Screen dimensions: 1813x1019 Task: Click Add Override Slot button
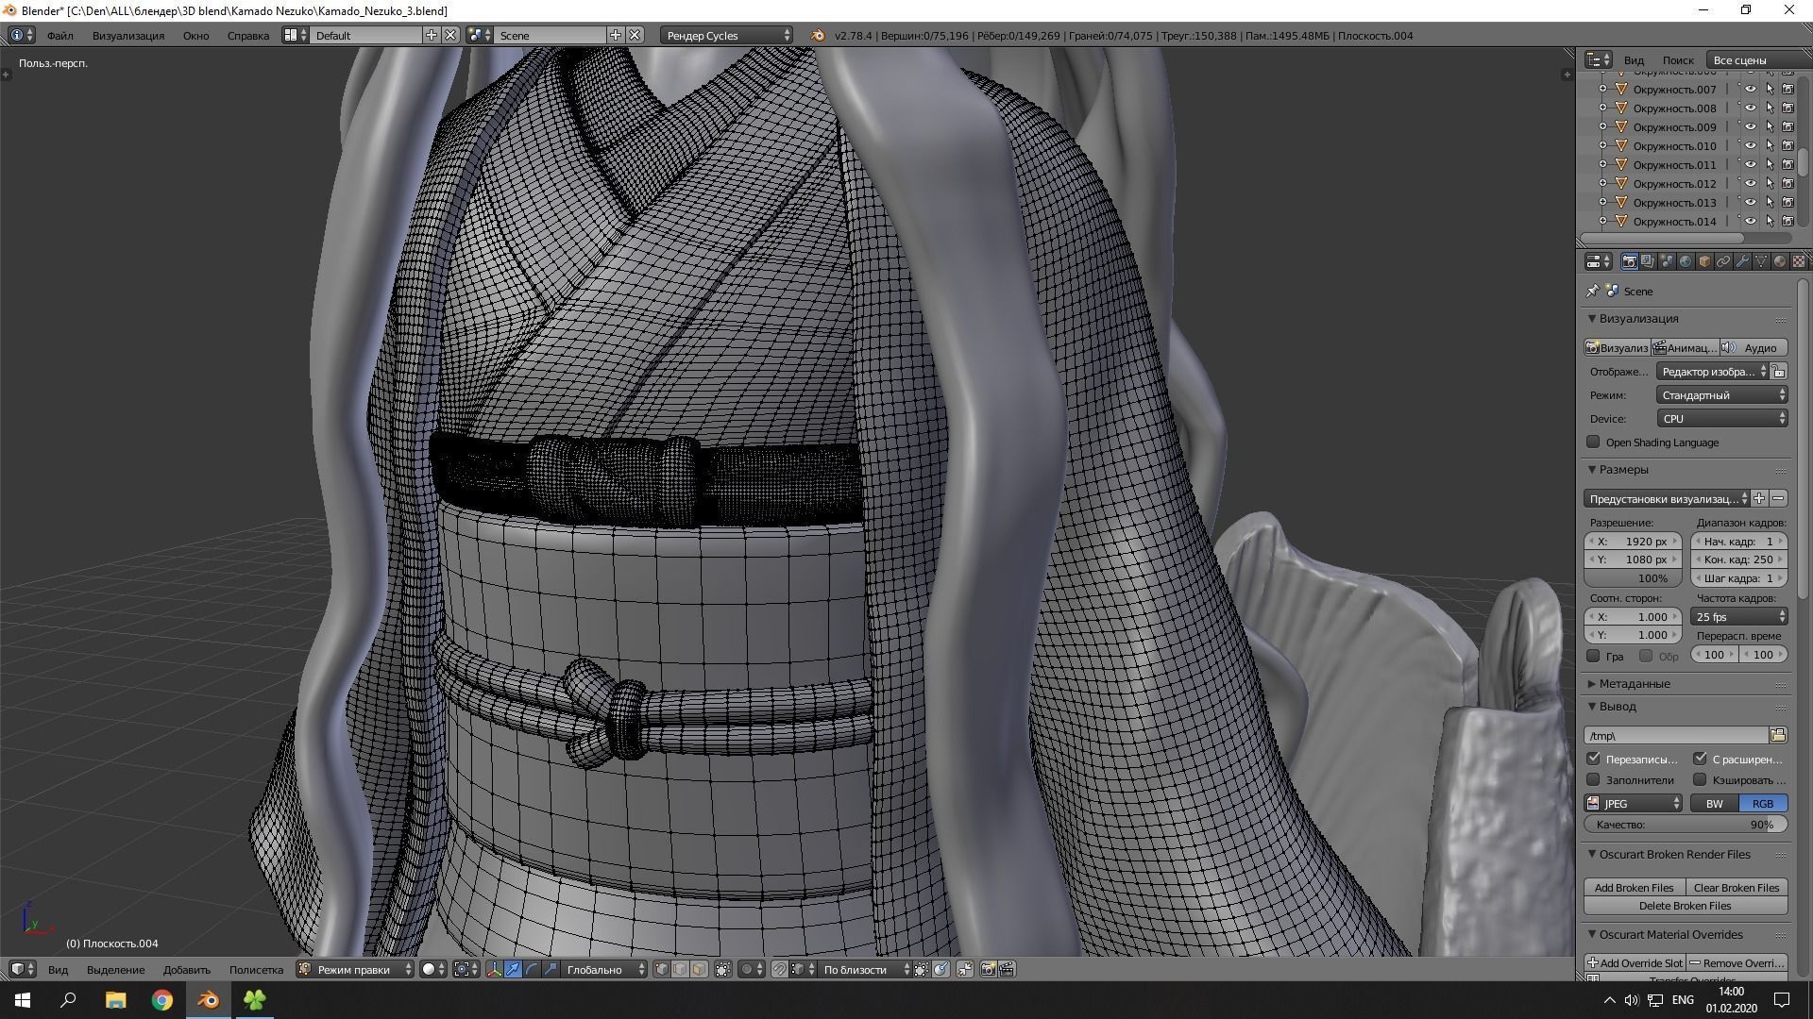[1636, 962]
